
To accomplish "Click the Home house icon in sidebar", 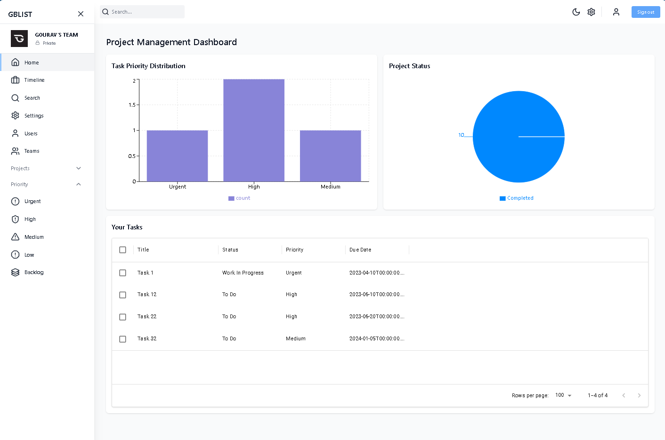I will coord(15,62).
